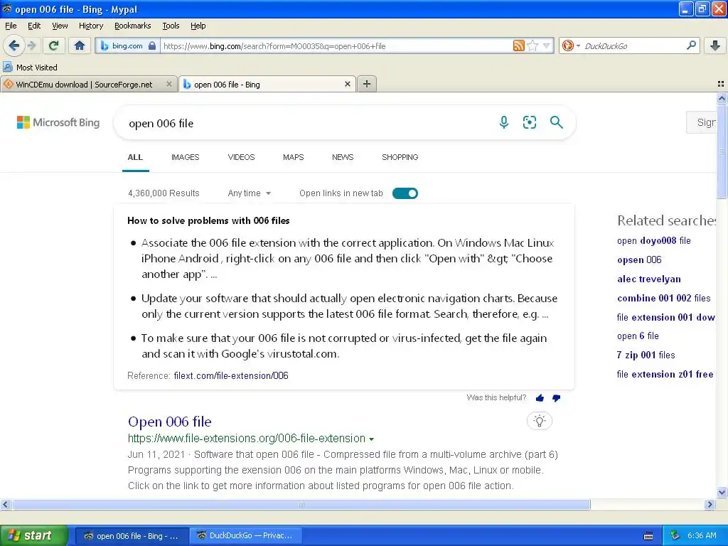Switch to the WinCDEmu download tab

point(84,84)
